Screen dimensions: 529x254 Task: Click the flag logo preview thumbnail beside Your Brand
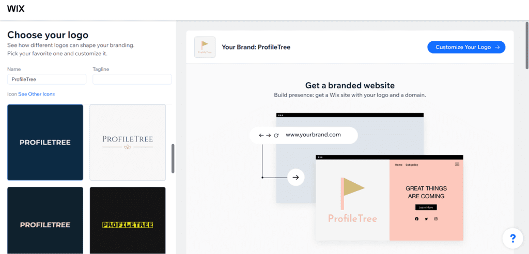pyautogui.click(x=205, y=47)
